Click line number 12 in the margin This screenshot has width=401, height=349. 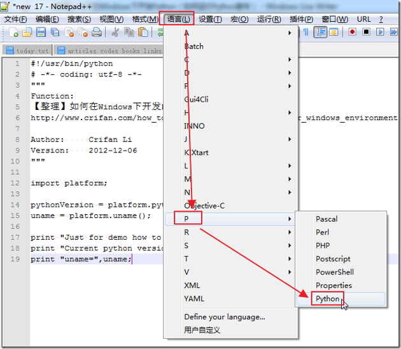pyautogui.click(x=15, y=183)
